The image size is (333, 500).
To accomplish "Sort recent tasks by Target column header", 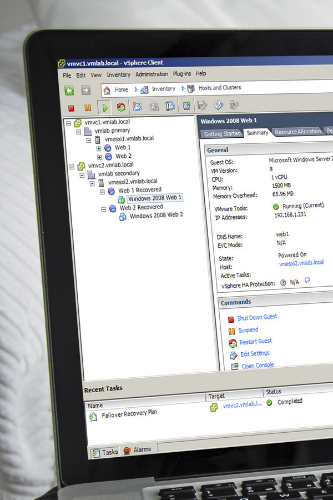I will [234, 396].
